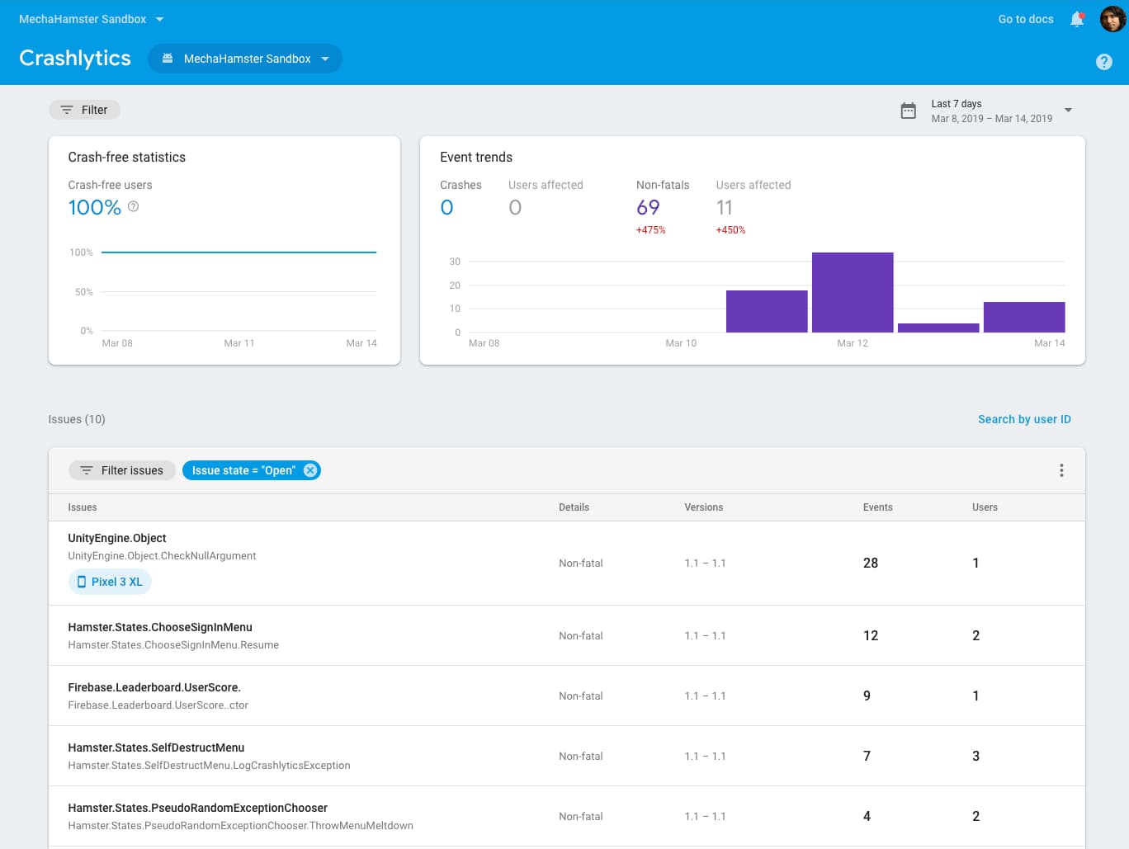The image size is (1129, 849).
Task: Open the user account avatar
Action: pyautogui.click(x=1112, y=19)
